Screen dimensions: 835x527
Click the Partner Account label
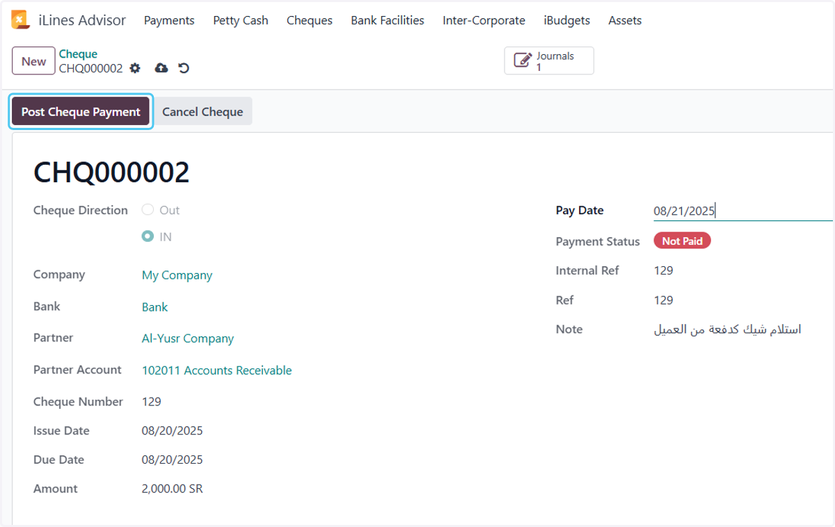tap(77, 370)
